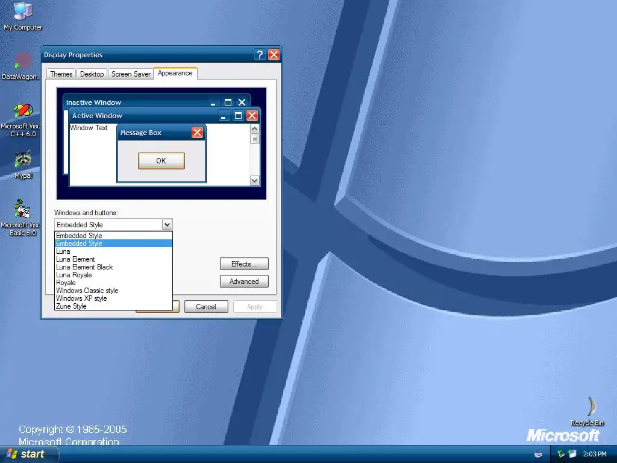The image size is (617, 463).
Task: Choose Windows XP style option
Action: 113,298
